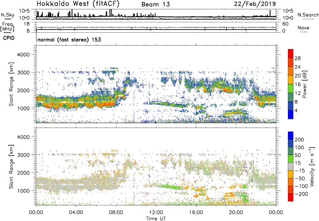
Task: Click the 'Power [dB]' colorbar label
Action: coord(304,84)
